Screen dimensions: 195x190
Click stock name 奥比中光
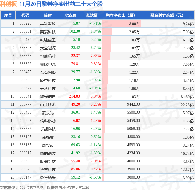pyautogui.click(x=48, y=64)
